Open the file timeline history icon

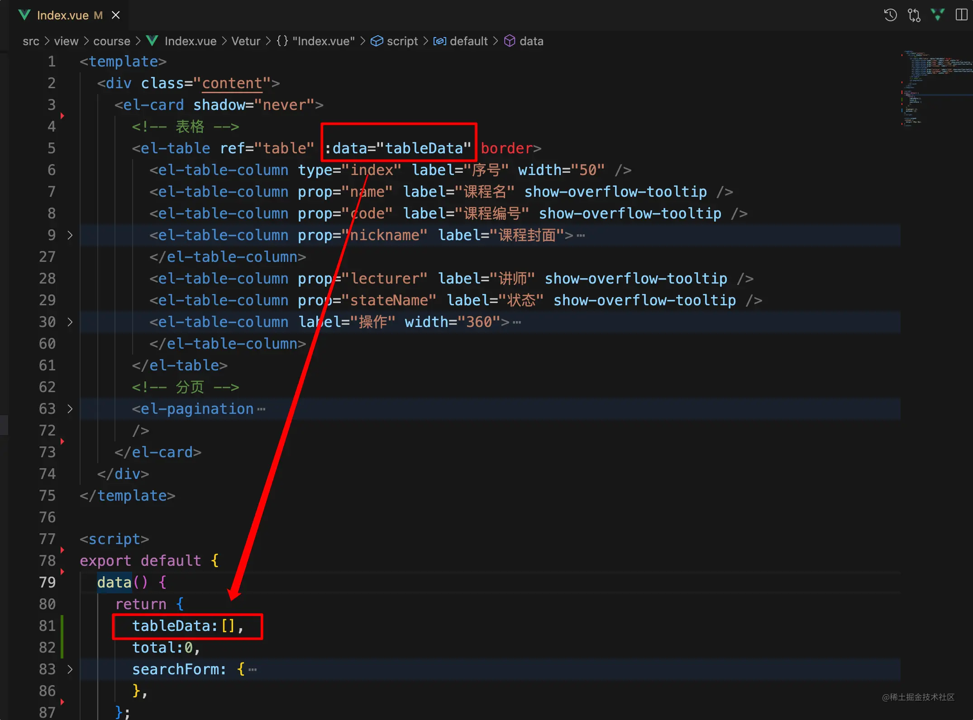890,15
